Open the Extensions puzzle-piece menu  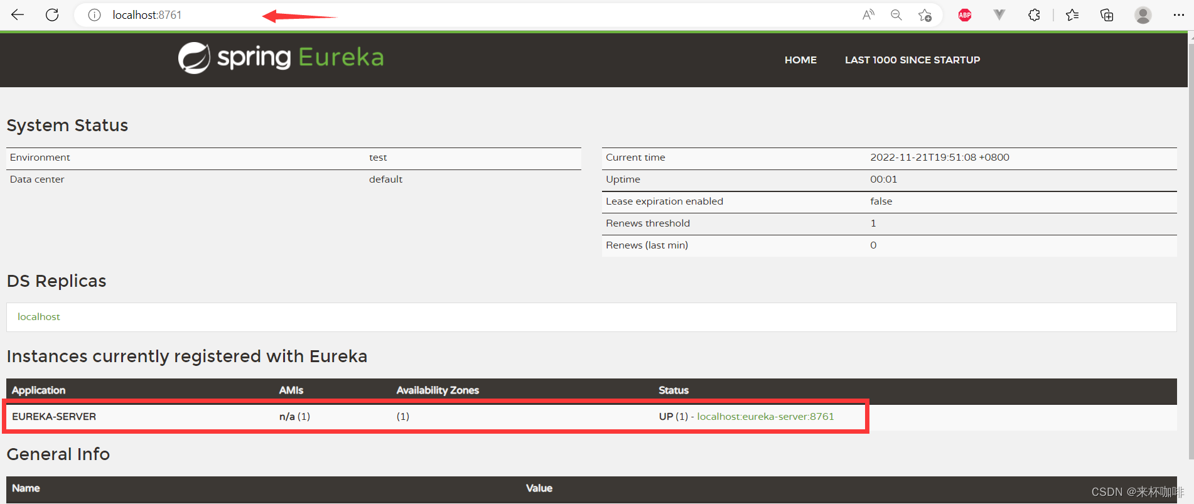1034,14
